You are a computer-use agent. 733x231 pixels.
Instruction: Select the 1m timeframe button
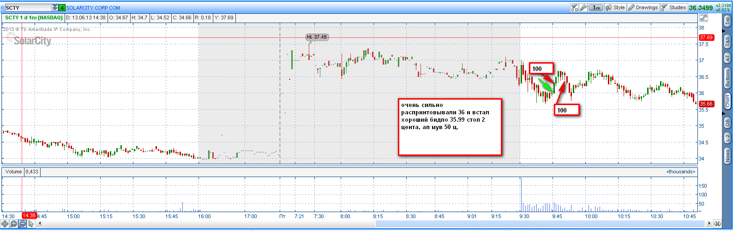tap(596, 8)
